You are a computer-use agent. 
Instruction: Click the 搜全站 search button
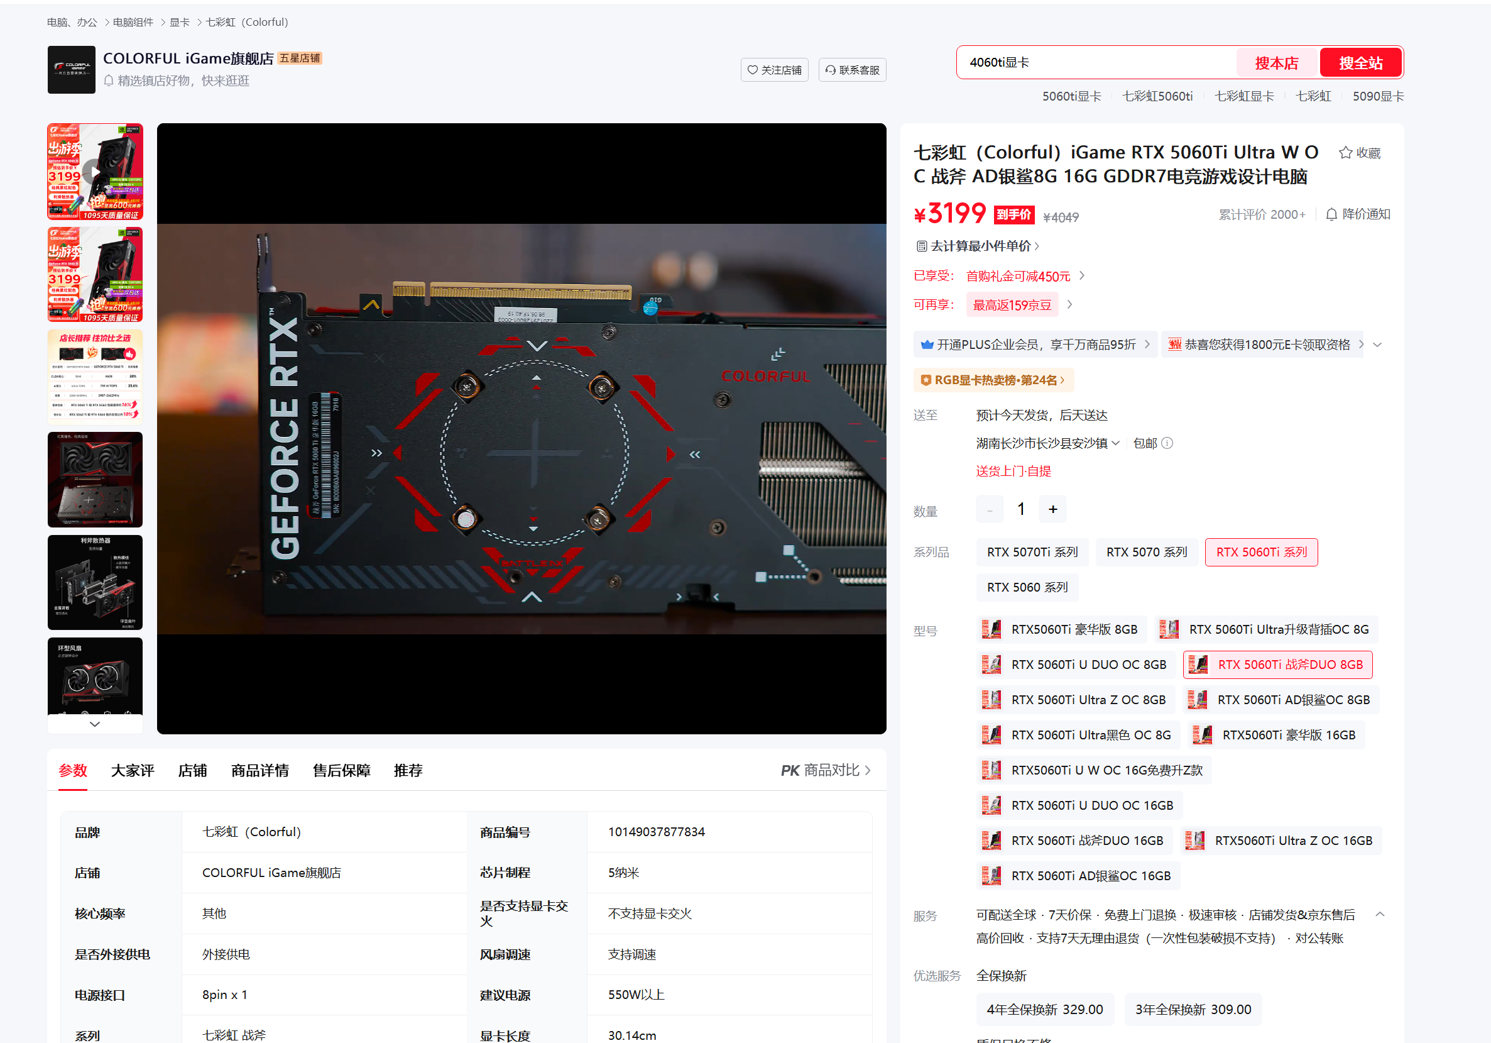[x=1360, y=63]
